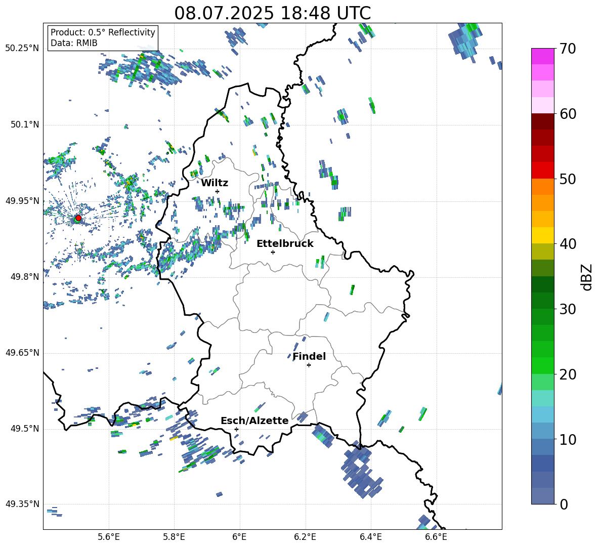The width and height of the screenshot is (599, 547).
Task: Select the Ettelbruck city label
Action: point(285,244)
